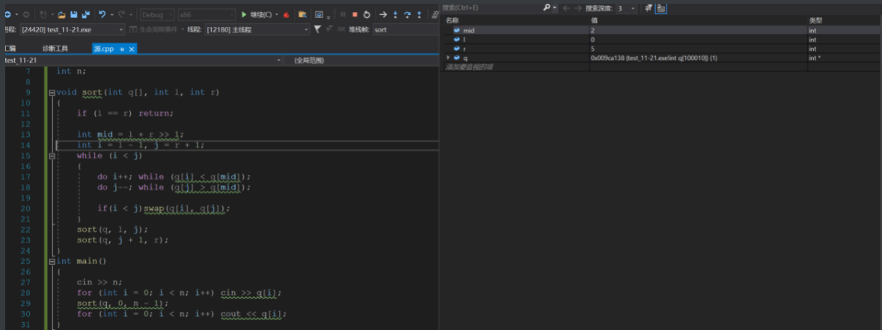
Task: Step Into the current statement
Action: point(395,14)
